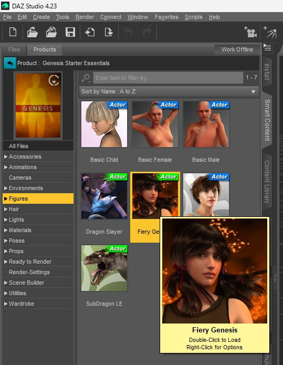Click the back arrow beside Product label
283x365 pixels.
10,63
